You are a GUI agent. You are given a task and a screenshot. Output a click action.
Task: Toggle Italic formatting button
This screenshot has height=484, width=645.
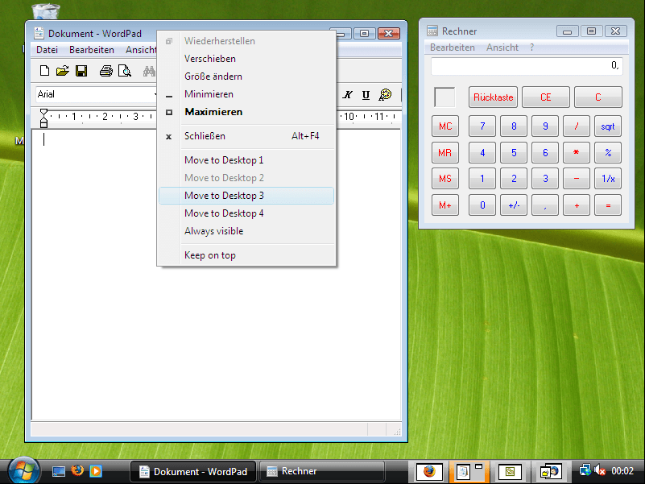click(x=348, y=95)
